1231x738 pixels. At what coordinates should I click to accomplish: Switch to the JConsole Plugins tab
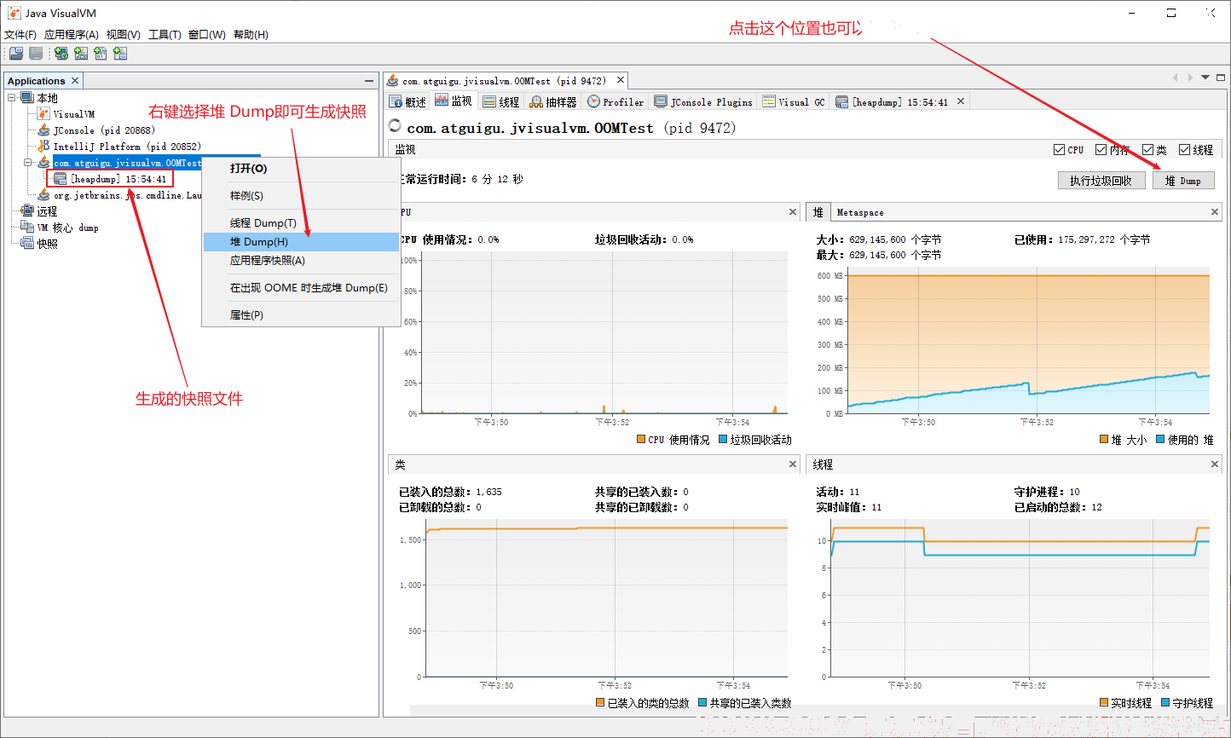703,101
